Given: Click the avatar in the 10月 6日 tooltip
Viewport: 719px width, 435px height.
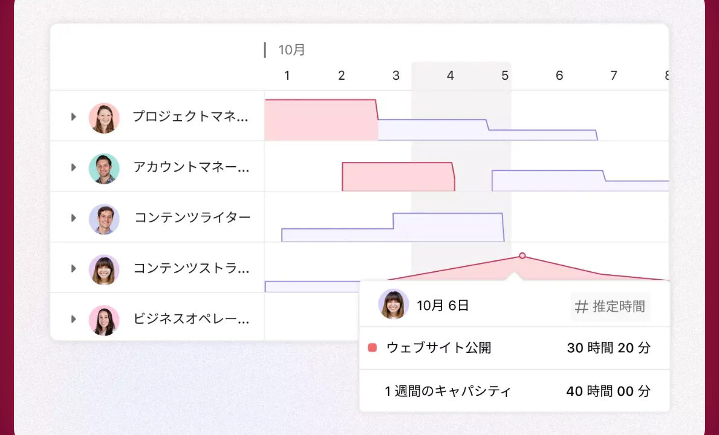Looking at the screenshot, I should (x=393, y=304).
